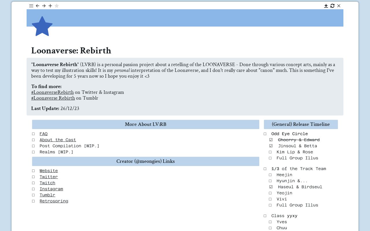Open the hamburger menu icon

coord(31,6)
